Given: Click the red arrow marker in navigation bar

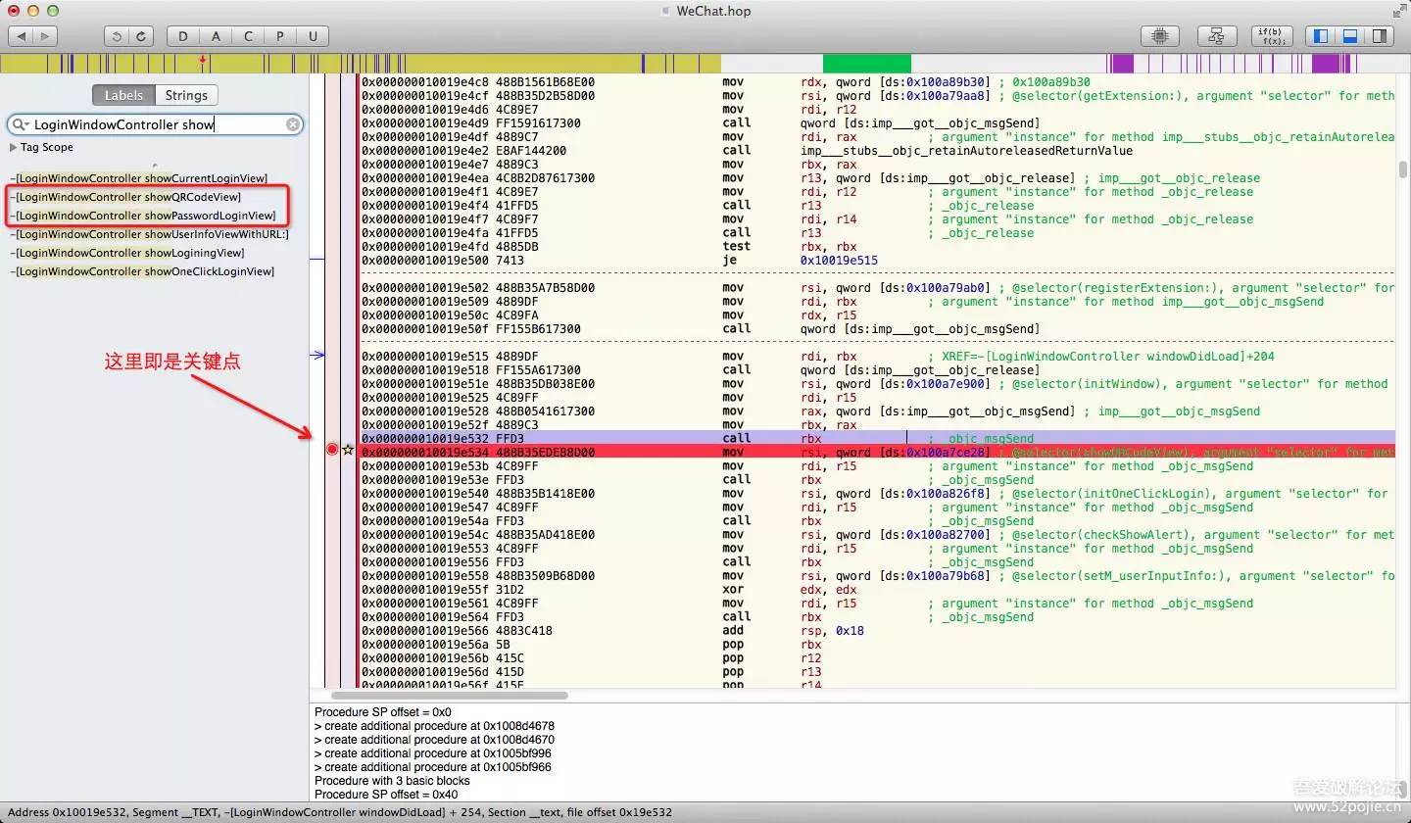Looking at the screenshot, I should click(203, 61).
